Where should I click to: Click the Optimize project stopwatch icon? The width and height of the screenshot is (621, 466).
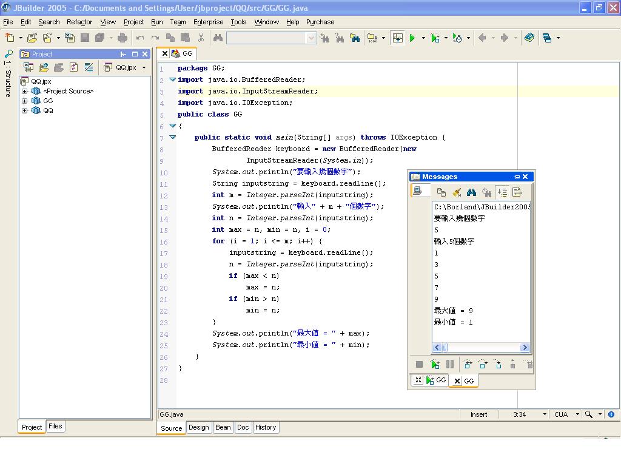click(457, 38)
